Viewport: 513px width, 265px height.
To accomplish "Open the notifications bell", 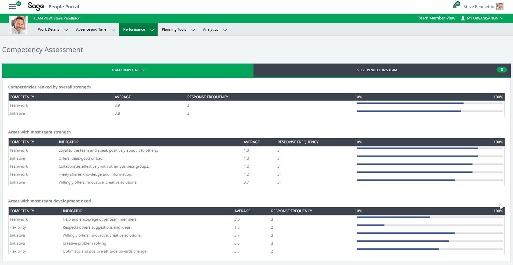I will 455,7.
